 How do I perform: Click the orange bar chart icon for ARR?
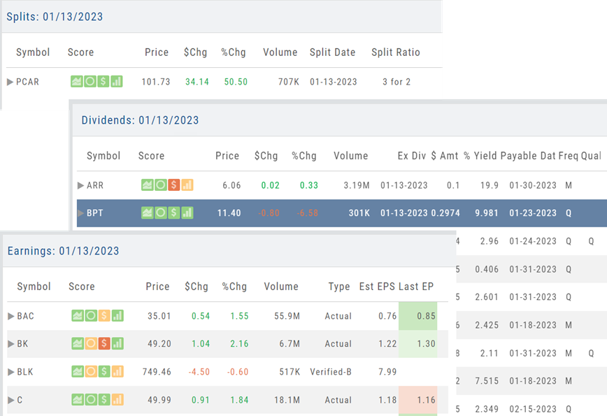[187, 185]
